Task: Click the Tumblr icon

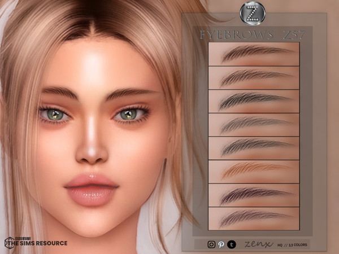Action: (x=231, y=244)
